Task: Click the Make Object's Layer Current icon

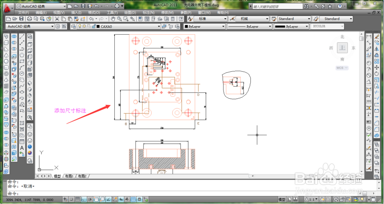Action: (164, 27)
